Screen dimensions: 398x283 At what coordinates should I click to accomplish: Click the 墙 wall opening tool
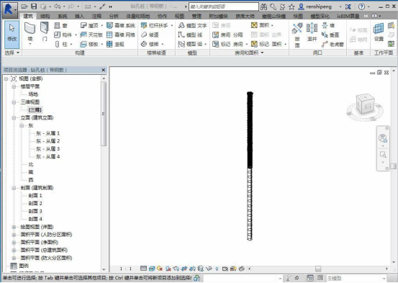pos(328,25)
